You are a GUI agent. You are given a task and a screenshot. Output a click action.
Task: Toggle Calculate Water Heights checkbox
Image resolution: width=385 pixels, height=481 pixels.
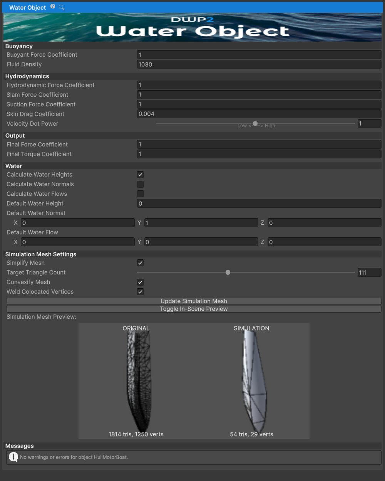pos(141,175)
